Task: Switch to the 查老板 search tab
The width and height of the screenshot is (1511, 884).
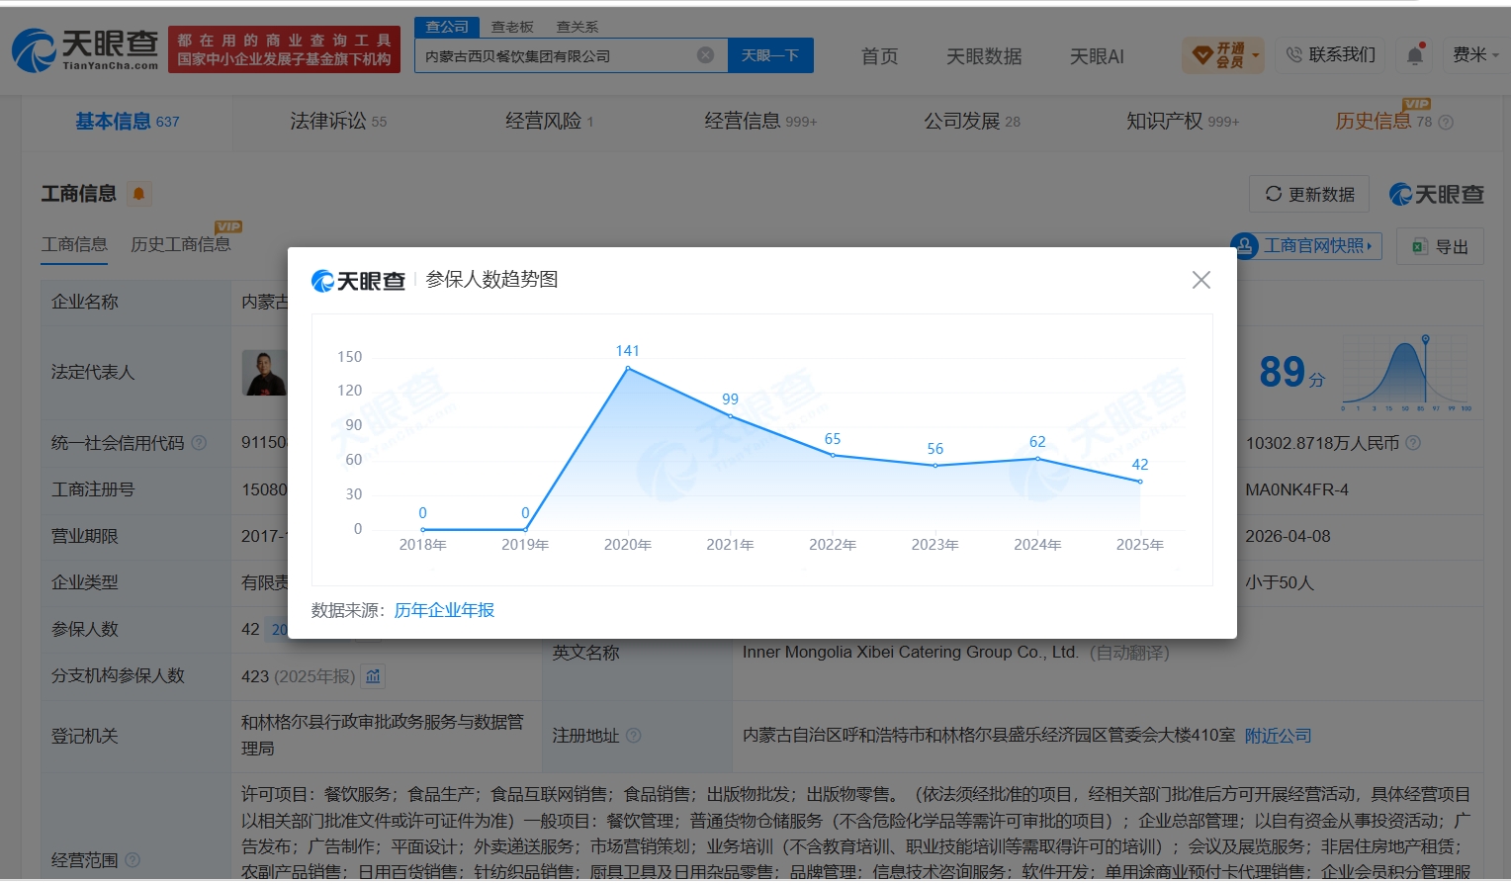Action: [512, 27]
